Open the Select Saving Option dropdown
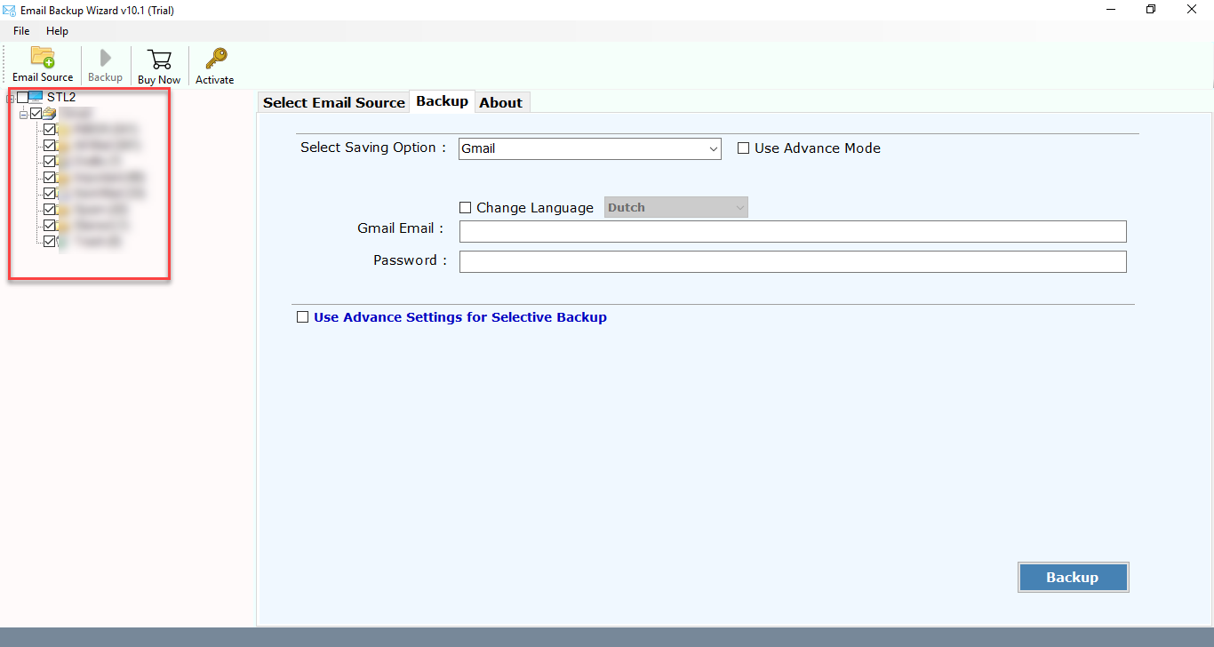1214x647 pixels. coord(714,148)
